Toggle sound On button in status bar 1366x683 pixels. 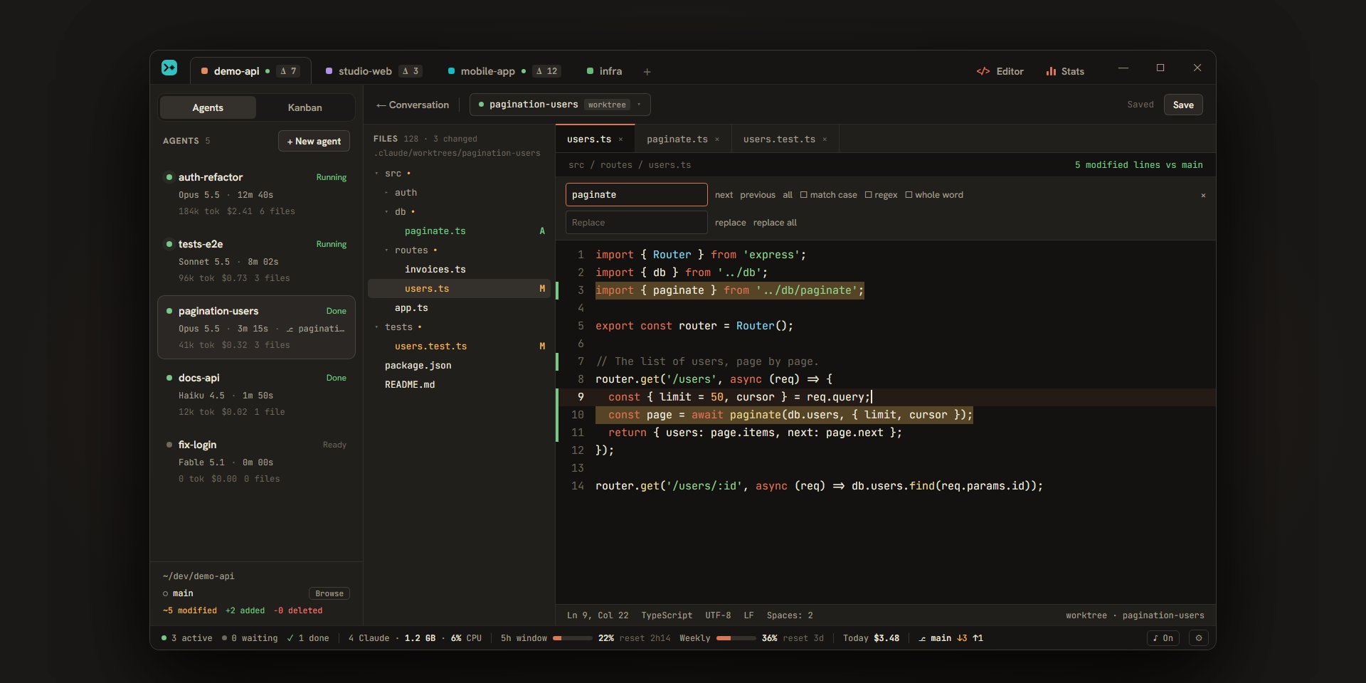click(1163, 638)
